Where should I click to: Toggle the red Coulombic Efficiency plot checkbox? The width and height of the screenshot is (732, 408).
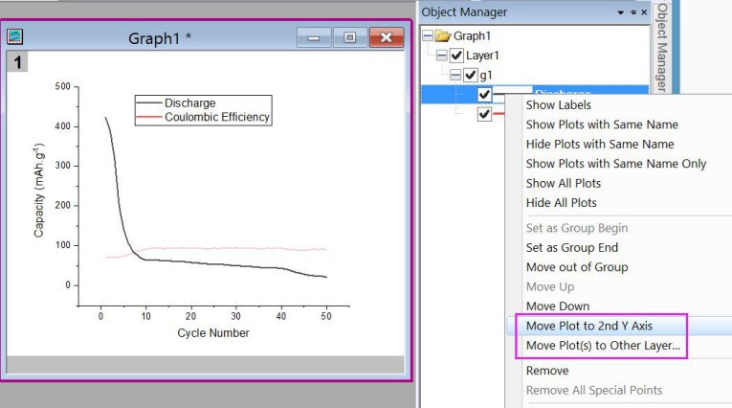click(484, 114)
